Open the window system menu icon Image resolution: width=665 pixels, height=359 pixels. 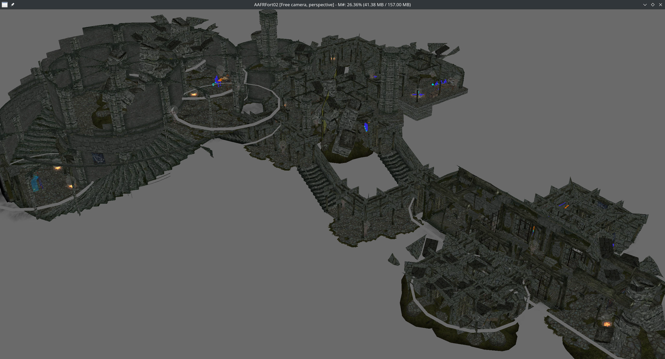tap(5, 5)
